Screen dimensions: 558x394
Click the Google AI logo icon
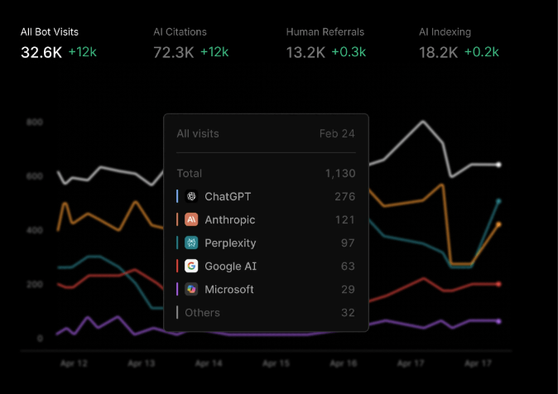(x=191, y=266)
